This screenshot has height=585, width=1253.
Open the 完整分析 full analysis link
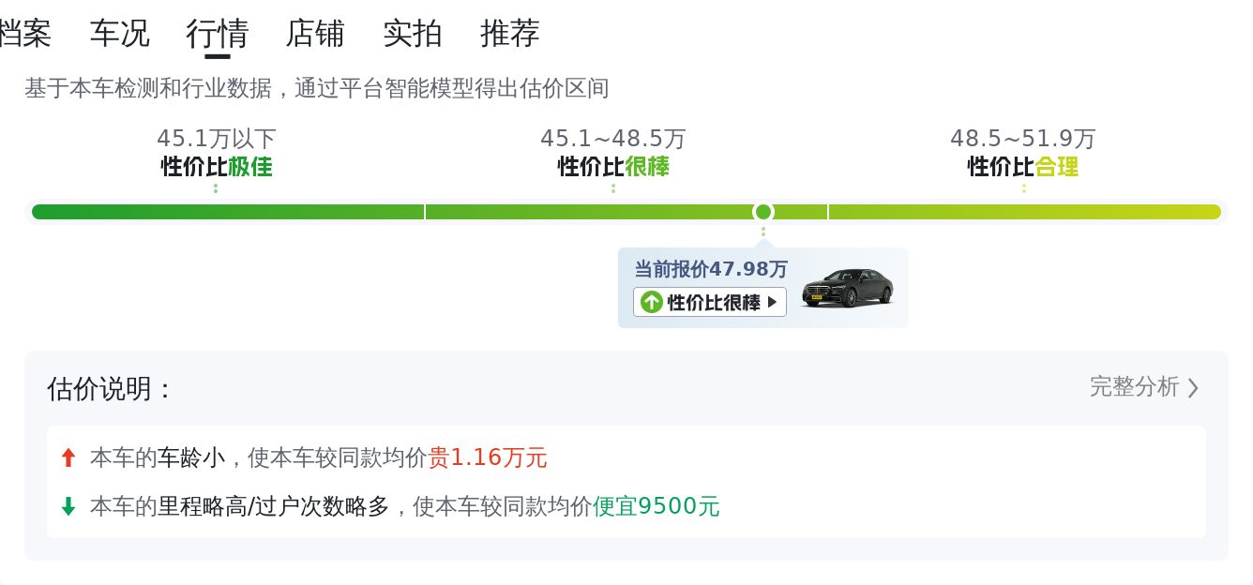[x=1134, y=387]
